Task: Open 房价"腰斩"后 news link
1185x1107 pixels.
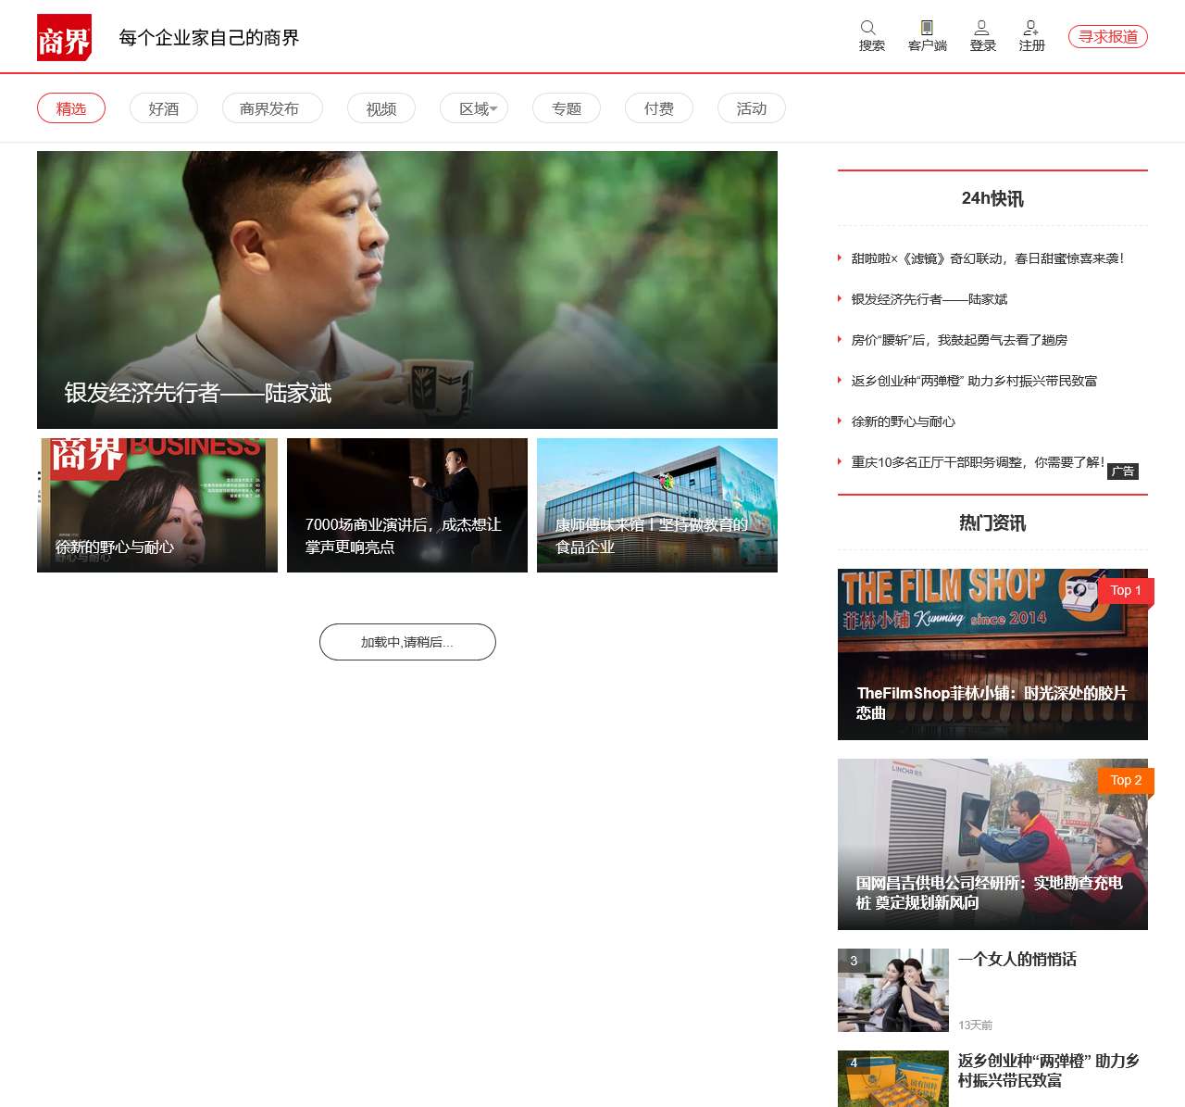Action: [x=959, y=340]
